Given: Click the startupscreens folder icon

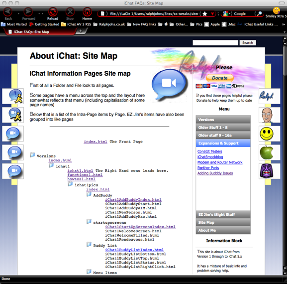Looking at the screenshot, I should [89, 222].
